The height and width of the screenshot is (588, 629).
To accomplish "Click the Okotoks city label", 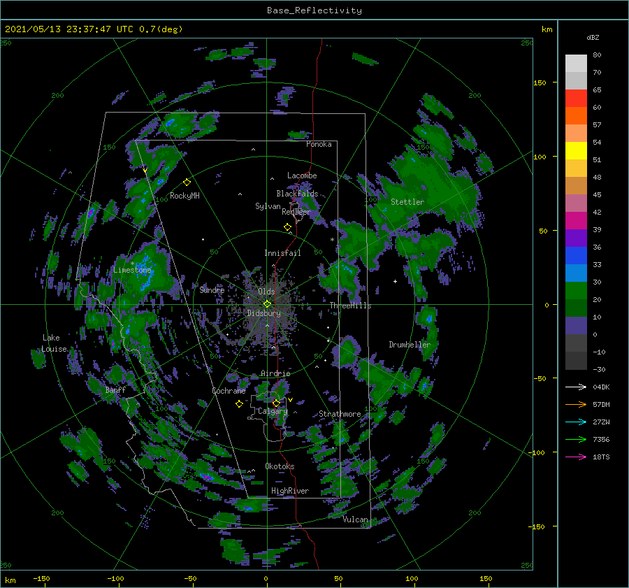I will pyautogui.click(x=280, y=466).
